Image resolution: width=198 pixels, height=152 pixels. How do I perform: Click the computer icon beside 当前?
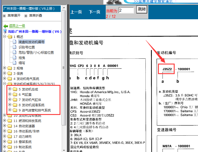point(5,31)
